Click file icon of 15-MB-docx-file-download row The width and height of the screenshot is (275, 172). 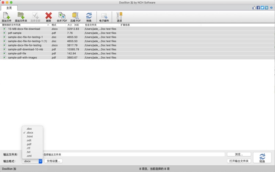click(4, 29)
